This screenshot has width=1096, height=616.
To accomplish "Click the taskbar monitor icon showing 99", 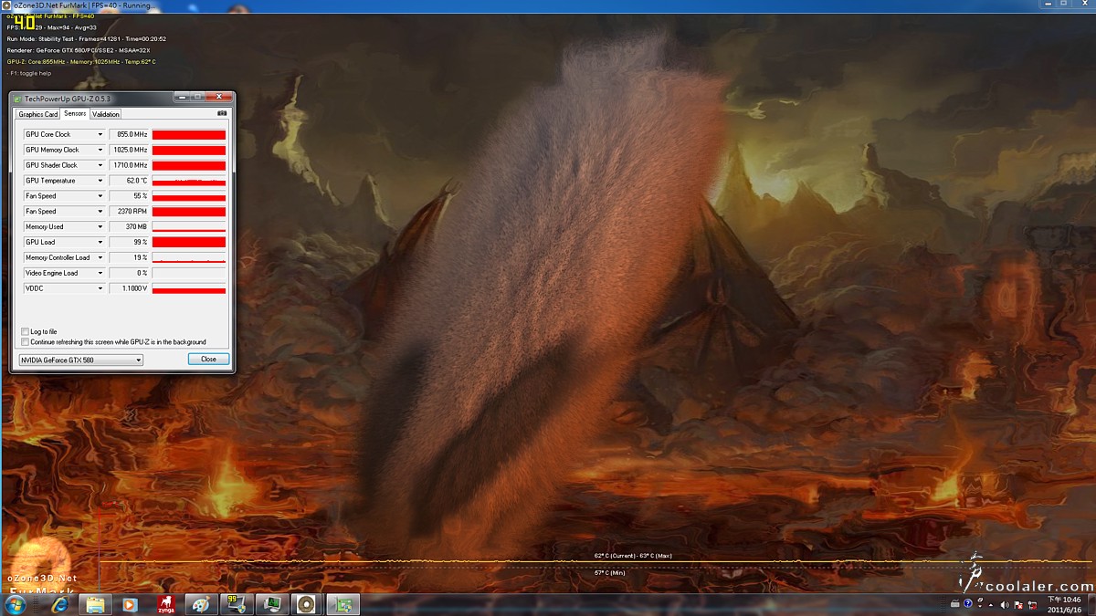I will (236, 604).
